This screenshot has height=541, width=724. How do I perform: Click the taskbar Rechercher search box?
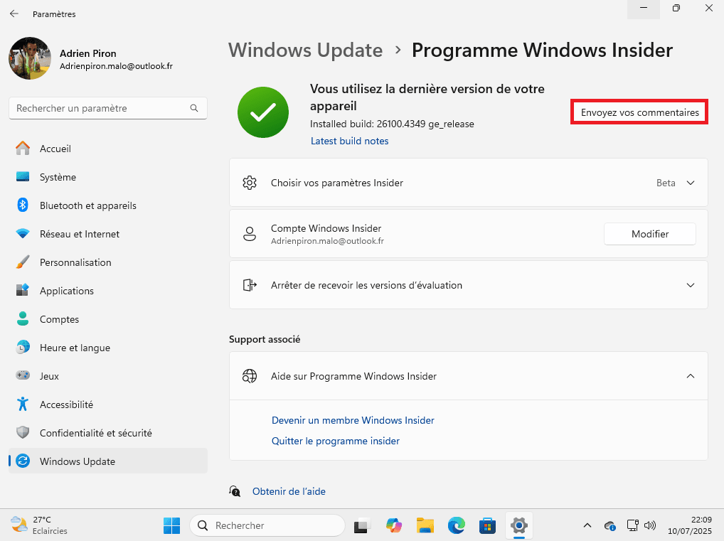click(267, 525)
